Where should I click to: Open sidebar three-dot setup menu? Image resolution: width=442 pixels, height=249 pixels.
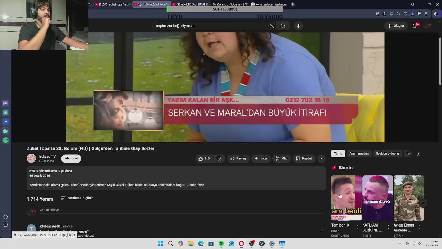[x=6, y=232]
